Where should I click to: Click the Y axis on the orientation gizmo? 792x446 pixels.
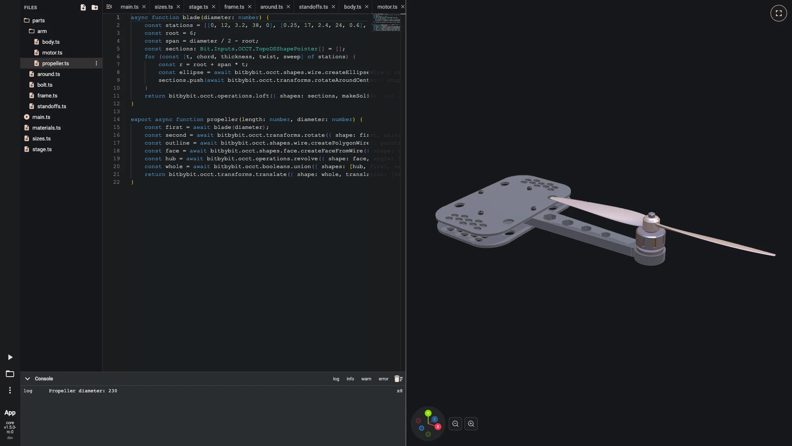pos(428,413)
